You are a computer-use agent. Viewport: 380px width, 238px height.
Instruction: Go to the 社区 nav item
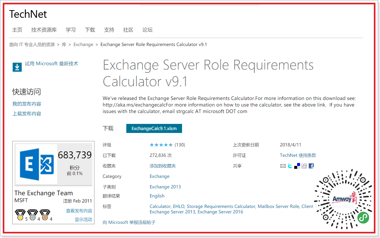[128, 30]
